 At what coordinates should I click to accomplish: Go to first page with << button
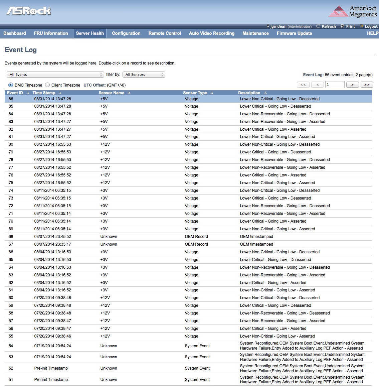click(303, 85)
